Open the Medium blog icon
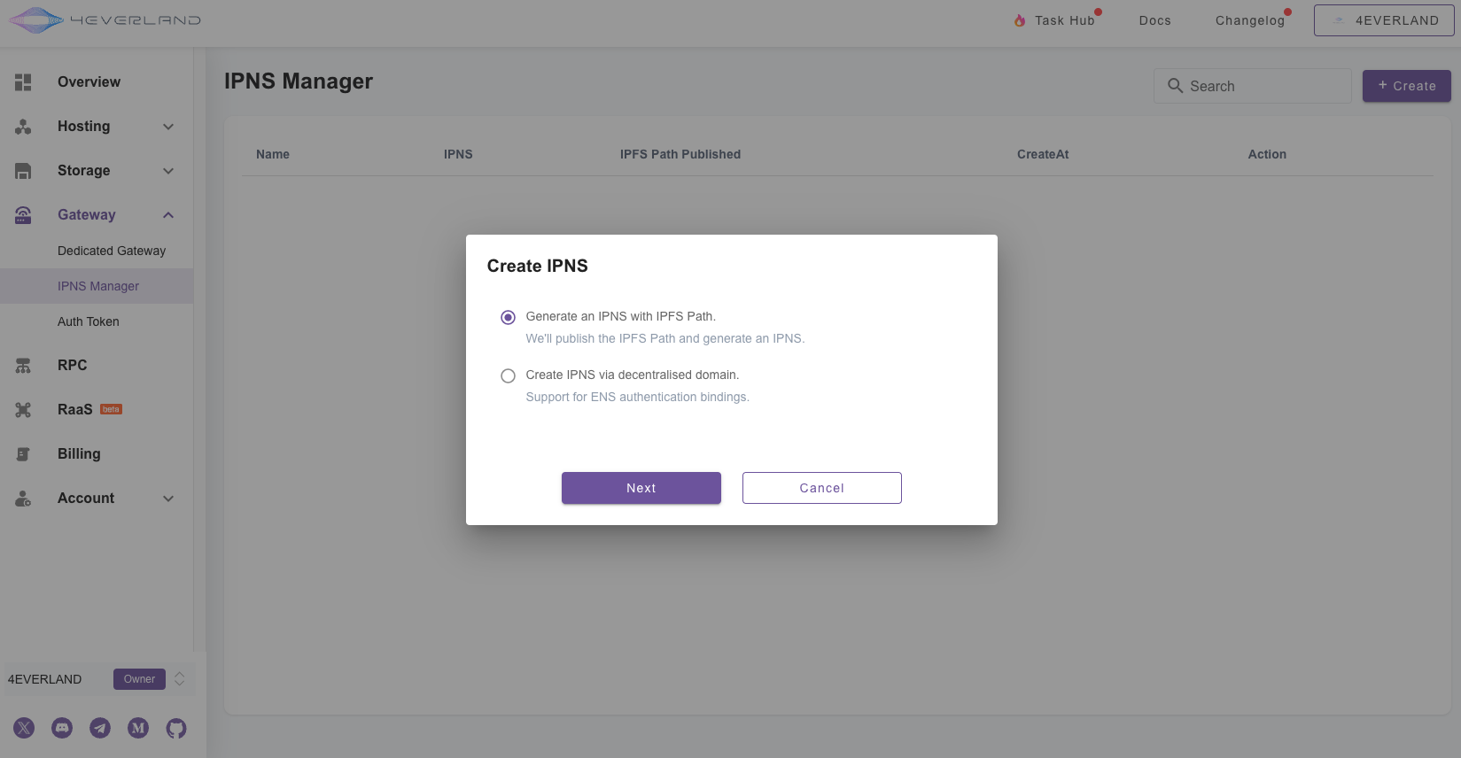The height and width of the screenshot is (758, 1461). pyautogui.click(x=138, y=728)
